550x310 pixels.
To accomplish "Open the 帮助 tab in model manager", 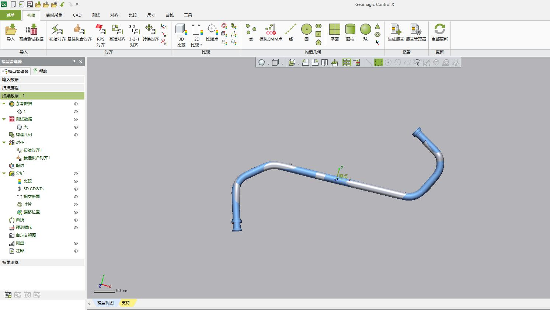I will point(40,71).
